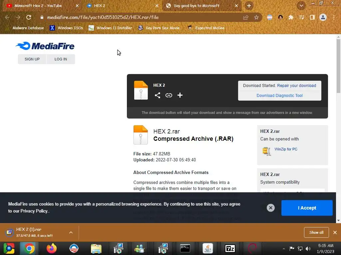Open the Windows 11 Installer bookmark
Viewport: 341px width, 255px height.
coord(111,28)
